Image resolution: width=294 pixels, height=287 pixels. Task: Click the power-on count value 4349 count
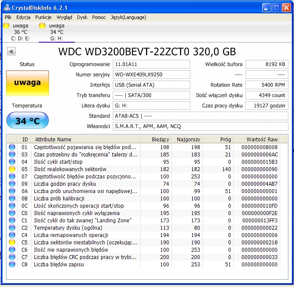click(267, 95)
